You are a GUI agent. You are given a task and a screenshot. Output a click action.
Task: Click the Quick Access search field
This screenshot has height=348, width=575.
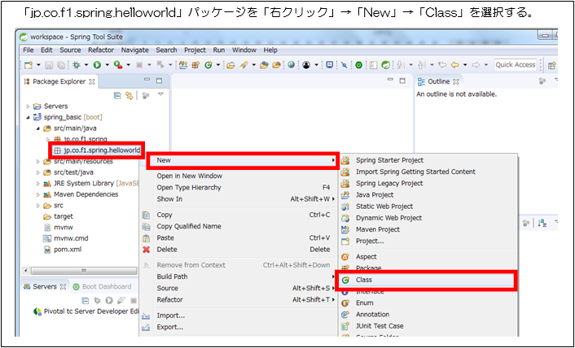tap(515, 65)
